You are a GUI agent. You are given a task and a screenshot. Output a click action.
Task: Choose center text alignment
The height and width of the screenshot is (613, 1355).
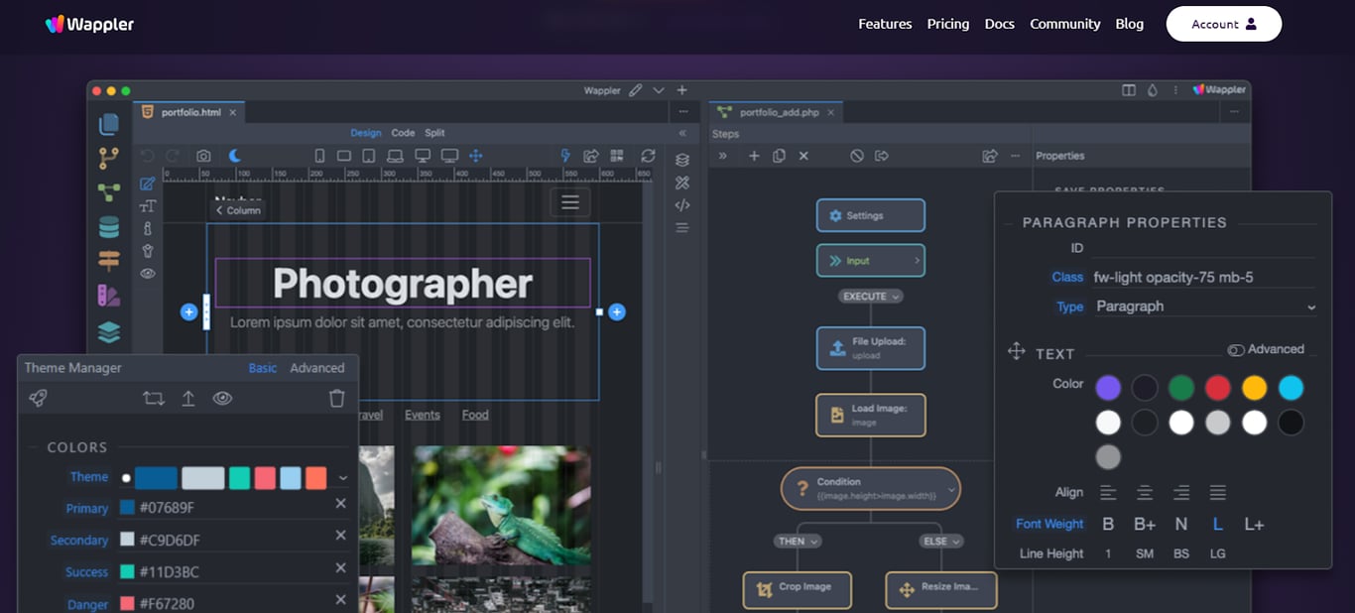(1145, 492)
